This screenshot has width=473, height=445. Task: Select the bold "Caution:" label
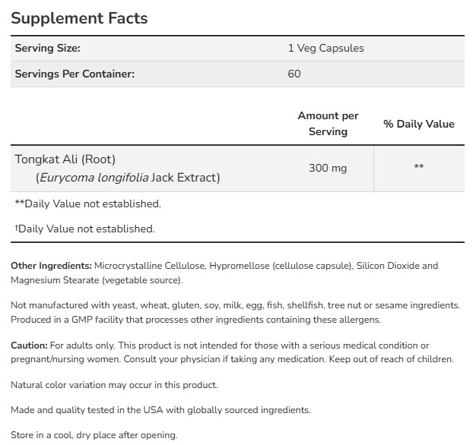click(29, 345)
